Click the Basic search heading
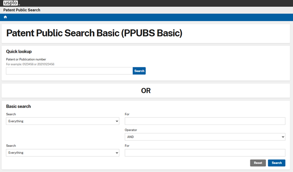 [19, 106]
